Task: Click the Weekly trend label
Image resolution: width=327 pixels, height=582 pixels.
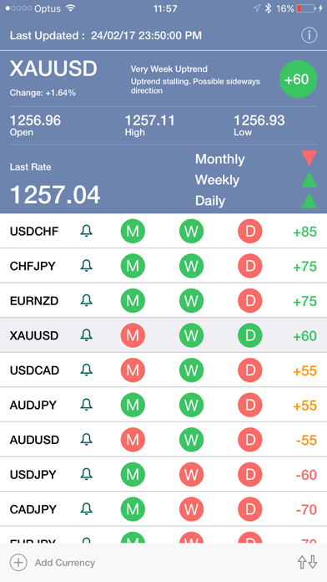Action: point(218,180)
